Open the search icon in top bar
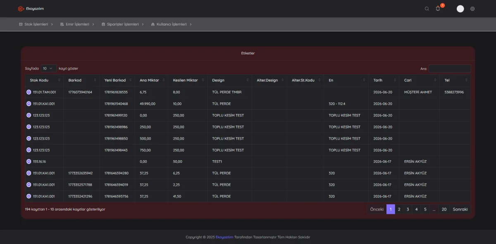Image resolution: width=496 pixels, height=244 pixels. (x=427, y=9)
